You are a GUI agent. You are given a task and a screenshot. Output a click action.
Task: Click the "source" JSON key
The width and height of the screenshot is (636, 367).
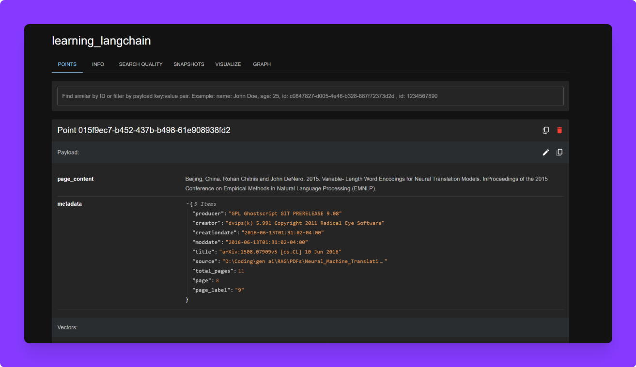pos(206,261)
